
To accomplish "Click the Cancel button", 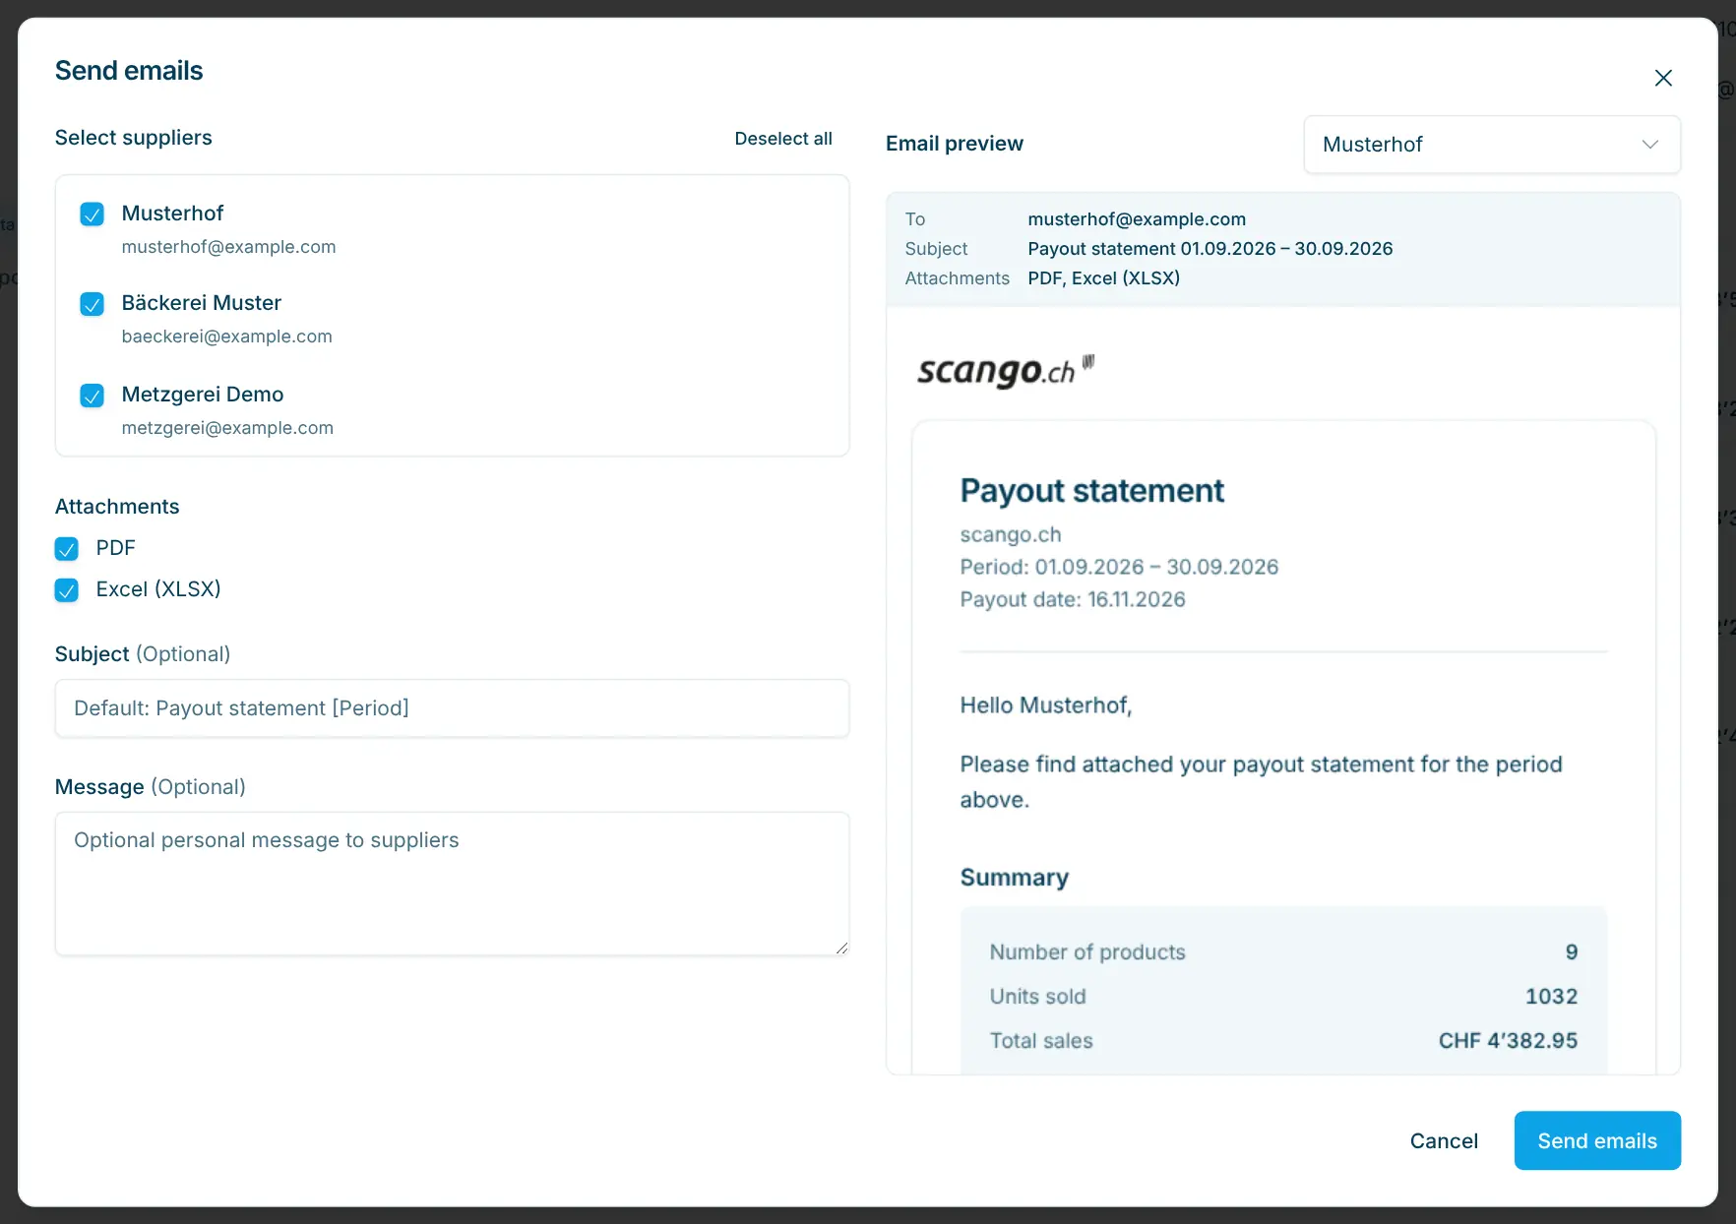I will (x=1444, y=1140).
